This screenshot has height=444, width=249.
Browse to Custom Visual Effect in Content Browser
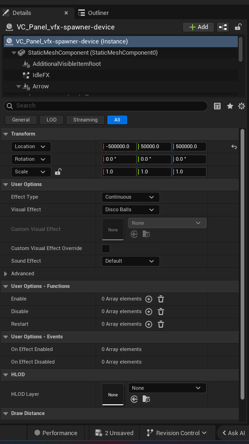click(x=146, y=234)
